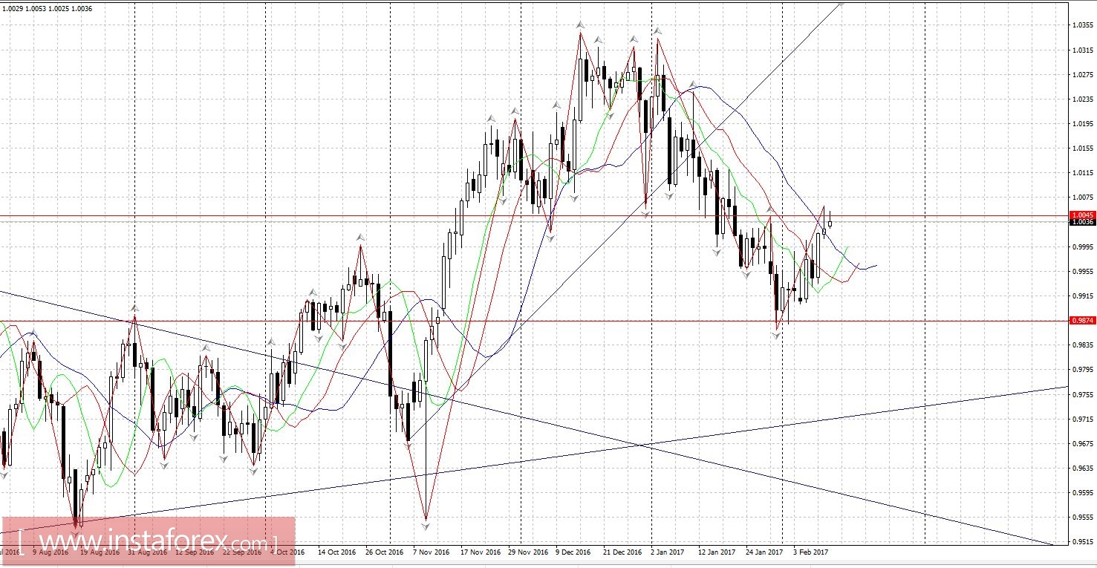Click the 0.9715 price axis label
The width and height of the screenshot is (1097, 568).
pyautogui.click(x=1082, y=419)
